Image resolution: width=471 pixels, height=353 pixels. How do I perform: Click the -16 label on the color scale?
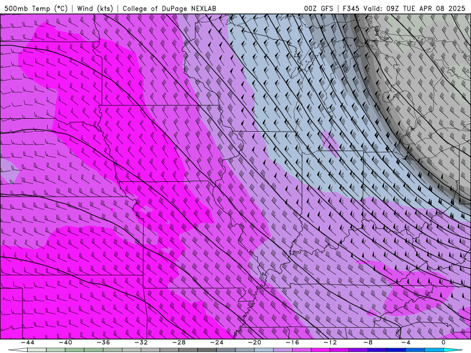[292, 342]
